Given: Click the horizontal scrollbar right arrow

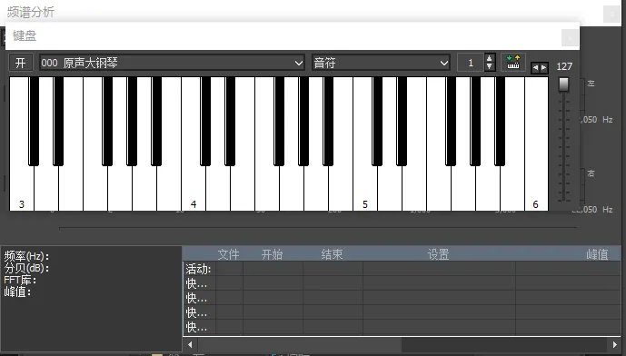Looking at the screenshot, I should (615, 344).
